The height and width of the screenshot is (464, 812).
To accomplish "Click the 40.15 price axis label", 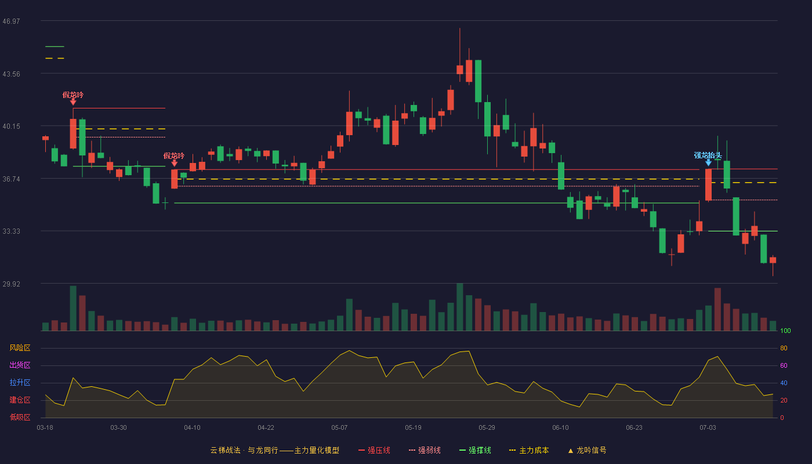I will point(11,126).
